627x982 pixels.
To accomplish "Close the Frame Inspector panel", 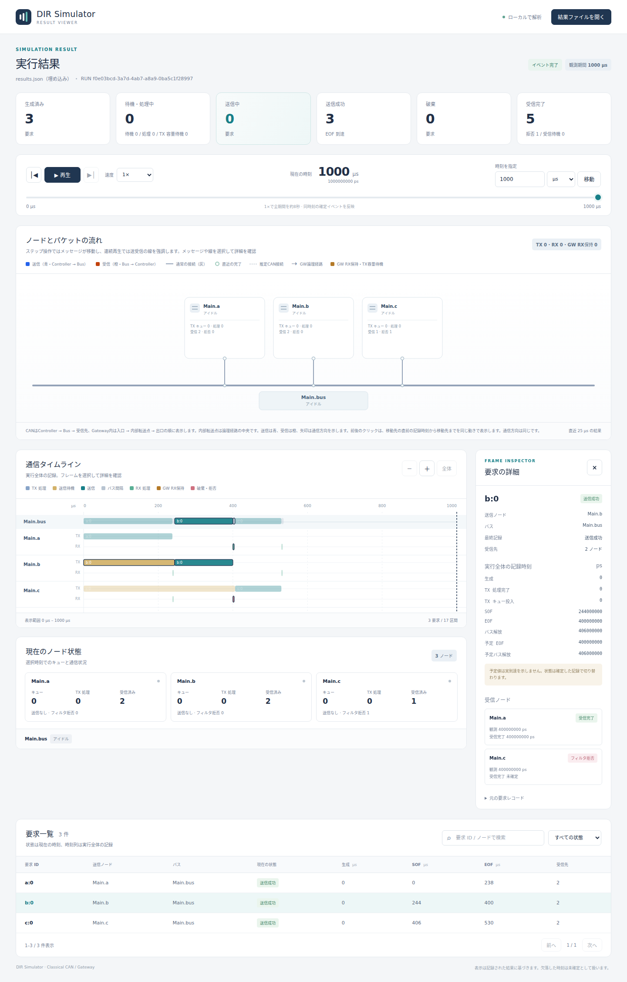I will tap(594, 467).
